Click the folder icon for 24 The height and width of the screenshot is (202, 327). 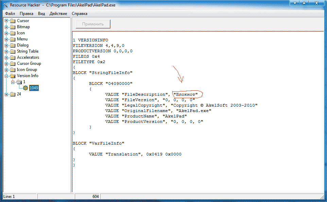[13, 94]
